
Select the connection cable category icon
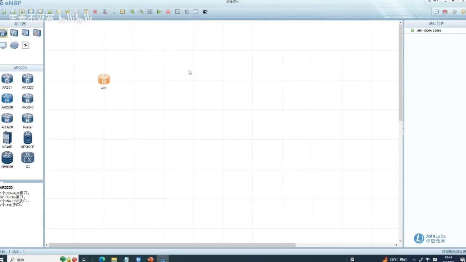(25, 45)
